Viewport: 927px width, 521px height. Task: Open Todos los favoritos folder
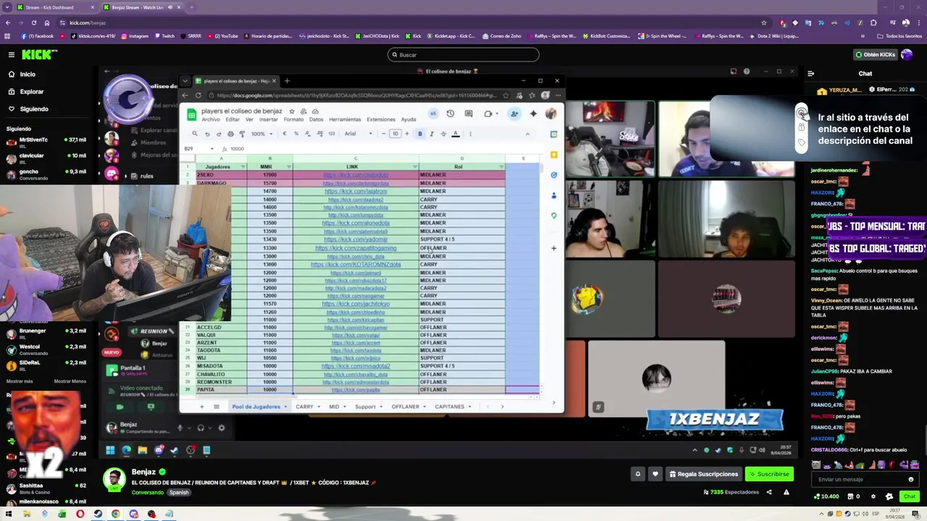900,35
